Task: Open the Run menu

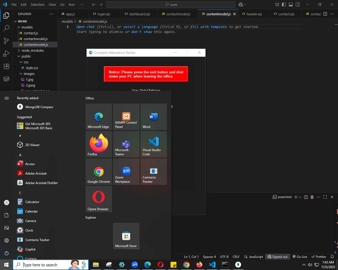Action: pos(72,4)
